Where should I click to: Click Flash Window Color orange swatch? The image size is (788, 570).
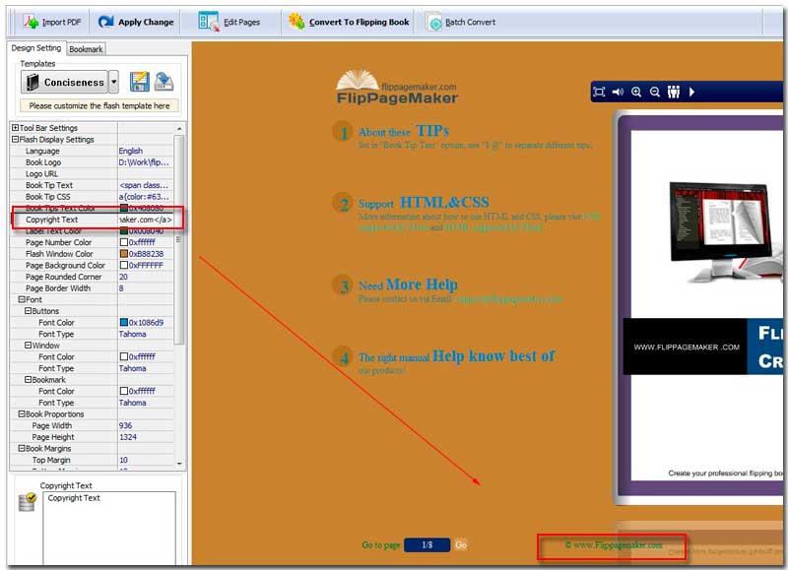coord(124,254)
